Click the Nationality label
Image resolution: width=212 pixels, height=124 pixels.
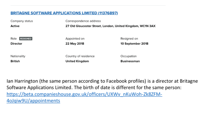pyautogui.click(x=18, y=56)
